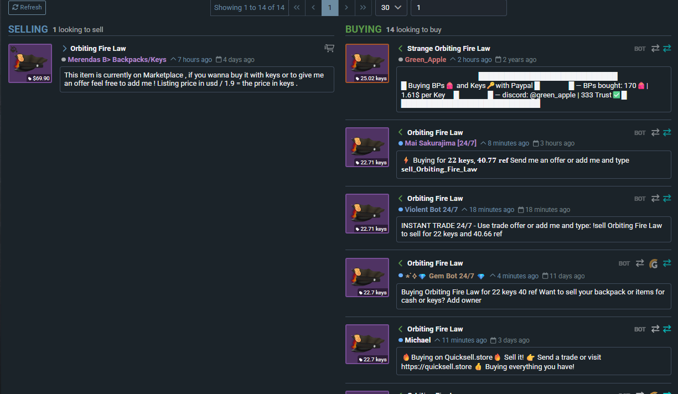Click the Gladiator G icon on Gem Bot listing
This screenshot has width=678, height=394.
(x=654, y=263)
